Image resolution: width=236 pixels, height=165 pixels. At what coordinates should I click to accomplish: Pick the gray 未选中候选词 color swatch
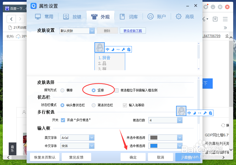pos(154,138)
